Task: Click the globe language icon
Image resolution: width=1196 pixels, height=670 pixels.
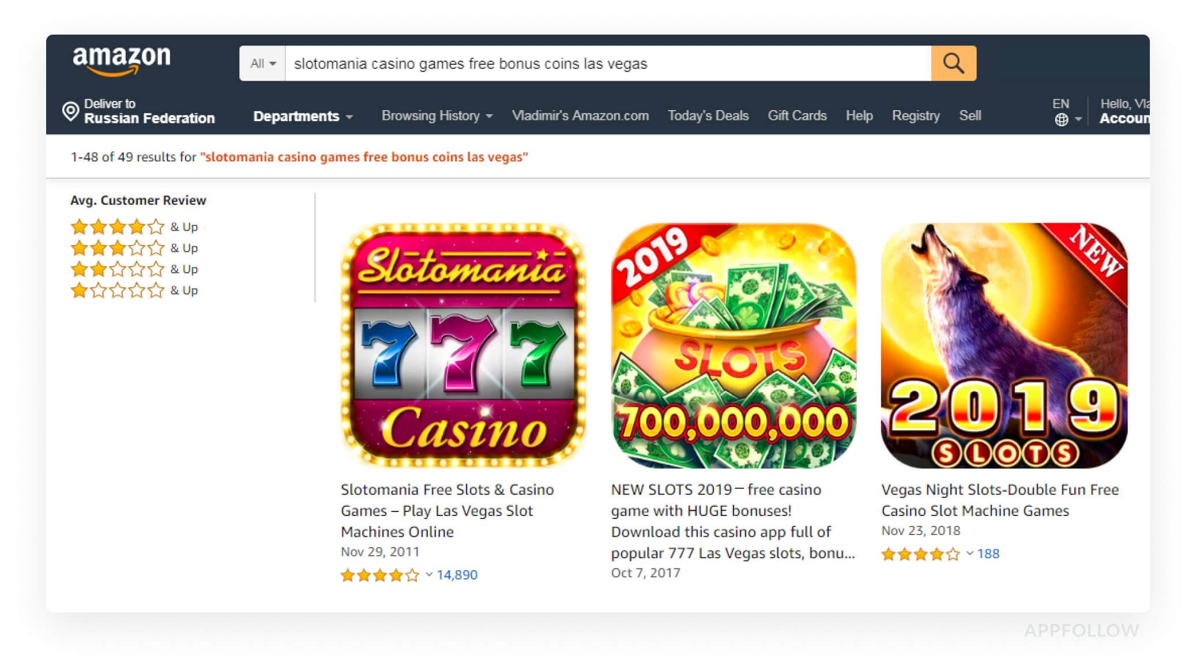Action: [1061, 119]
